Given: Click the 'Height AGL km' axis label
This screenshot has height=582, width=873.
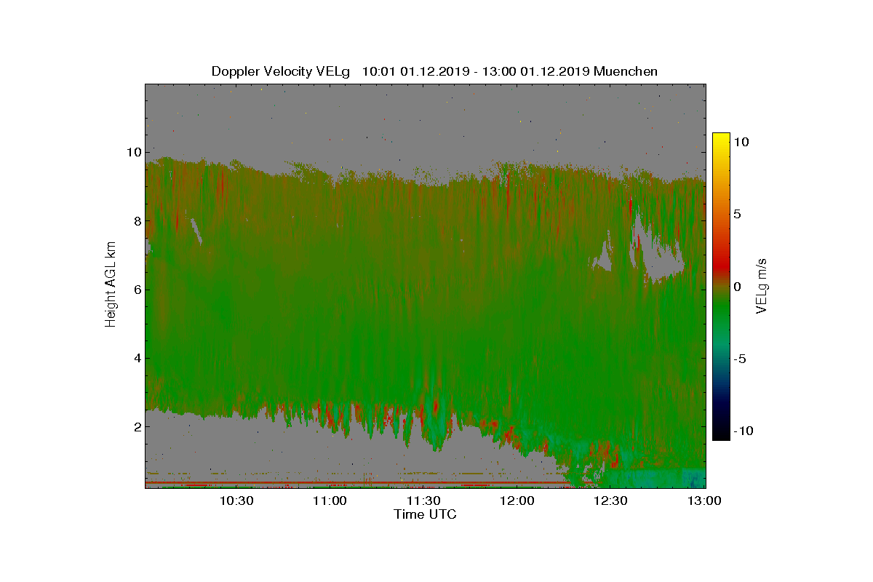Looking at the screenshot, I should pyautogui.click(x=111, y=284).
